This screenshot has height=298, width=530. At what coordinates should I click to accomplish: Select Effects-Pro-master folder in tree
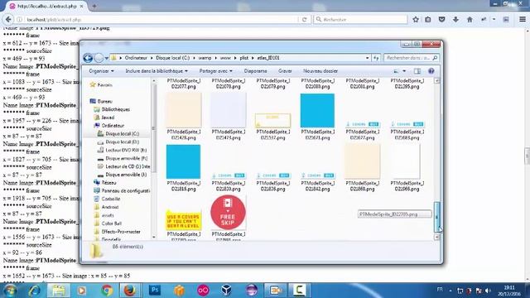118,232
